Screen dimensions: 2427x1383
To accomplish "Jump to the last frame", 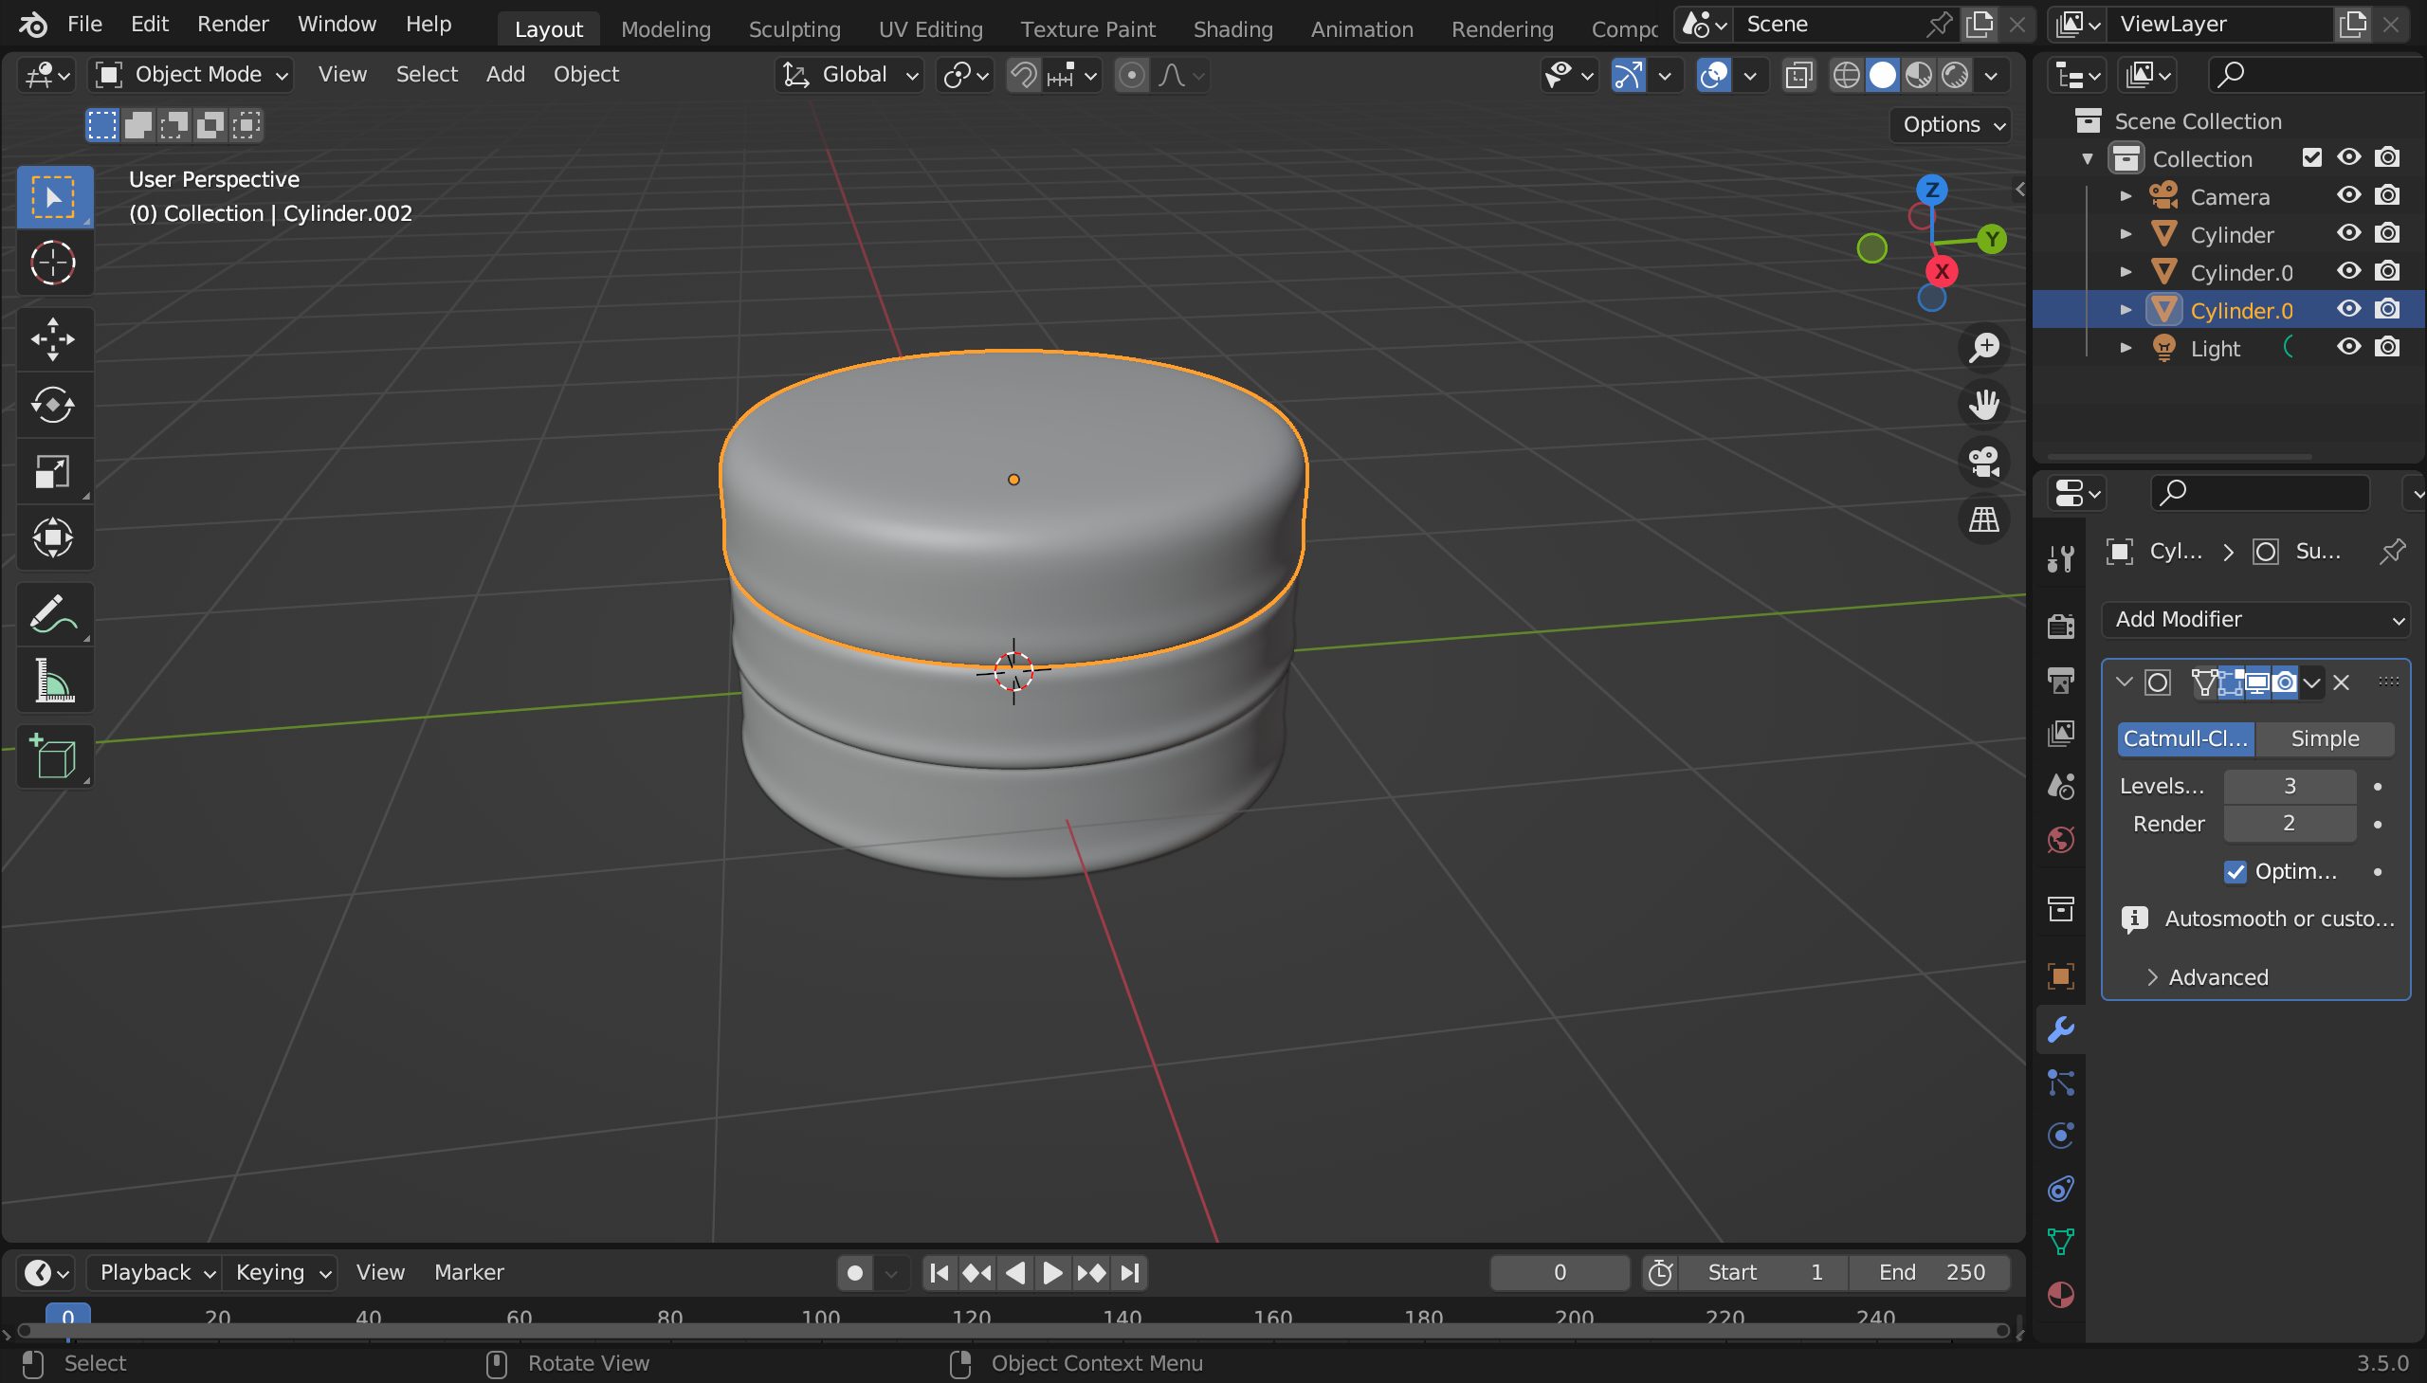I will 1129,1273.
